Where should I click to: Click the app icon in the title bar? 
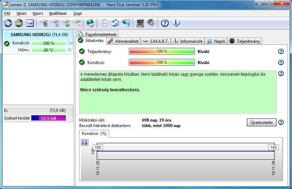(5, 4)
